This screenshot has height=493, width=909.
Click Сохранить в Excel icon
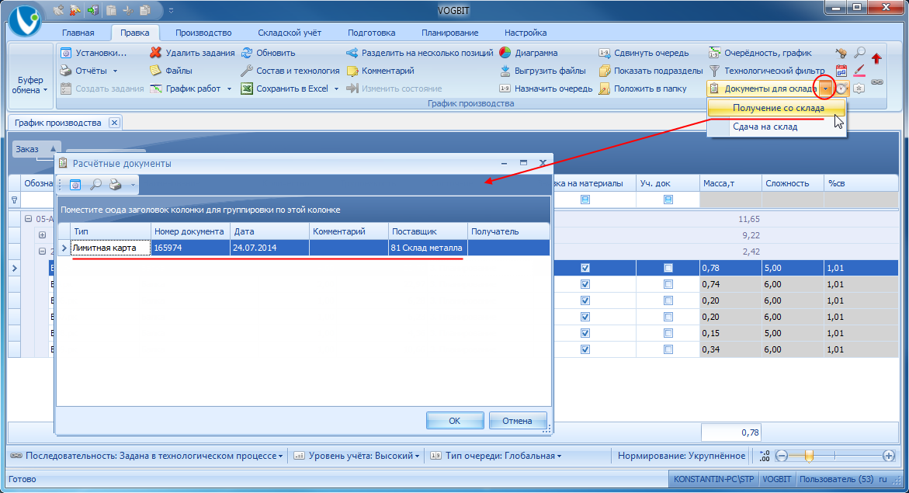point(247,89)
